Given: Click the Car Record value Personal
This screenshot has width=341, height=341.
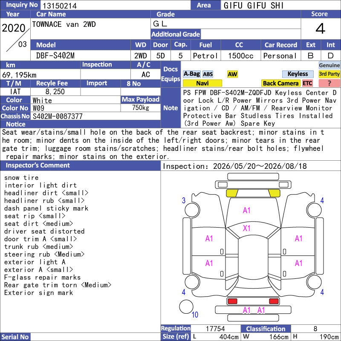Looking at the screenshot, I should (280, 56).
